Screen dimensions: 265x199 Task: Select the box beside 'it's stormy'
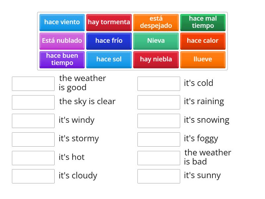click(x=33, y=139)
